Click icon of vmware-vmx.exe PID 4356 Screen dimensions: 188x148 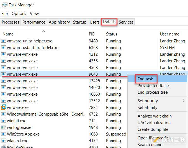pyautogui.click(x=4, y=61)
